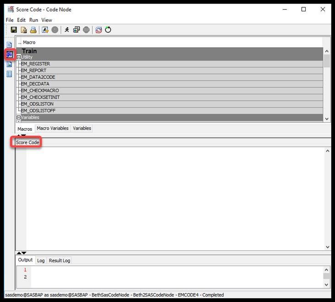Click the splitter down arrow above Output tabs
This screenshot has height=302, width=335.
[24, 253]
